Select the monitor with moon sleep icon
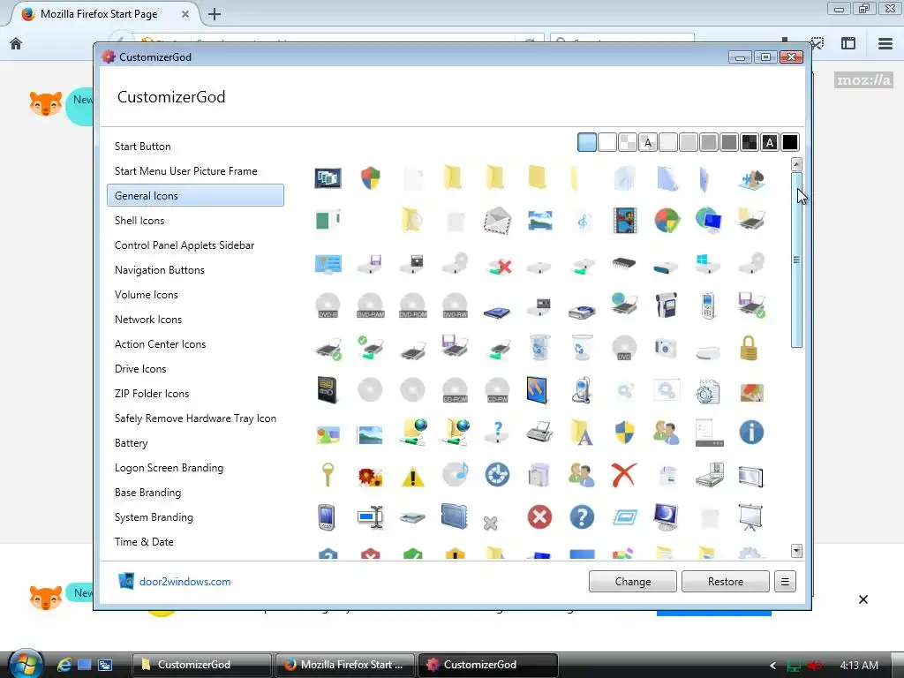 667,517
